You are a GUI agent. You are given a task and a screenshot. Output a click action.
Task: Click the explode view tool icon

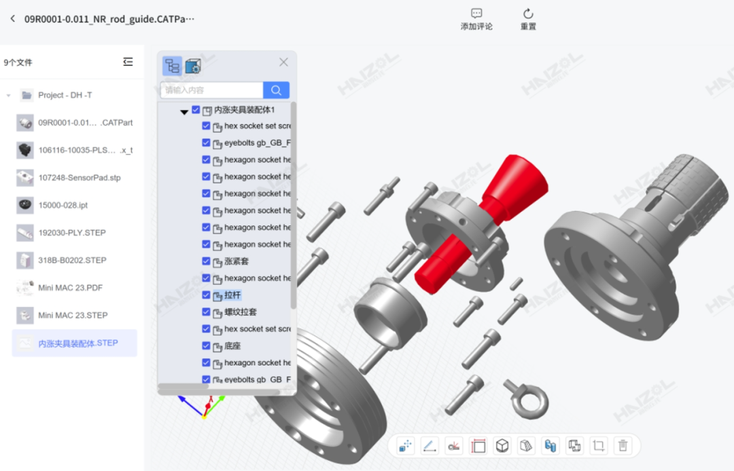pyautogui.click(x=406, y=446)
